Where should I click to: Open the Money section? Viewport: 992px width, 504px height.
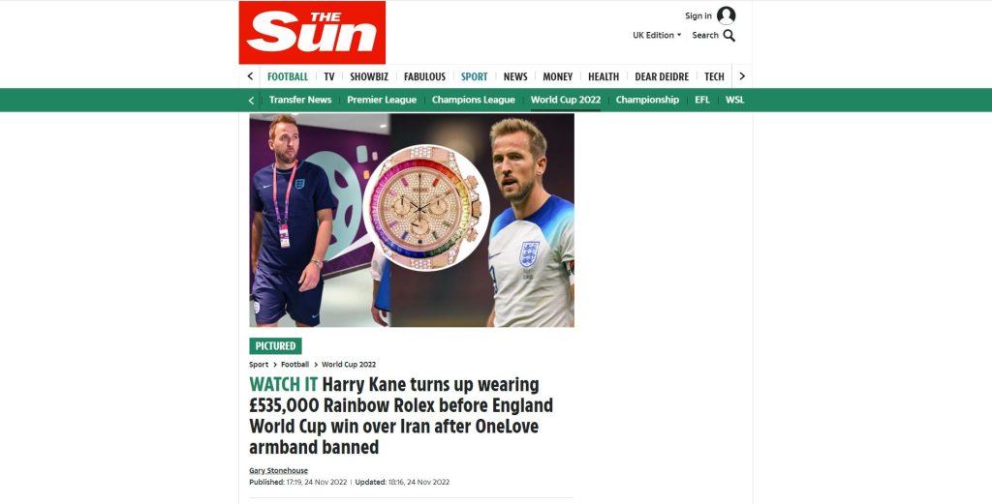tap(557, 76)
